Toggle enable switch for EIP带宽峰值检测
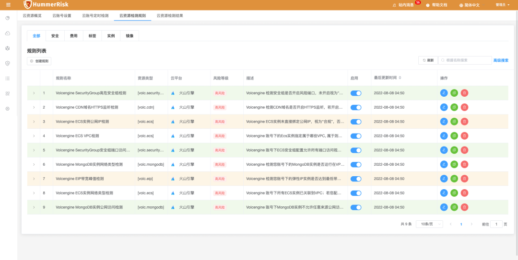The image size is (518, 260). click(x=356, y=179)
